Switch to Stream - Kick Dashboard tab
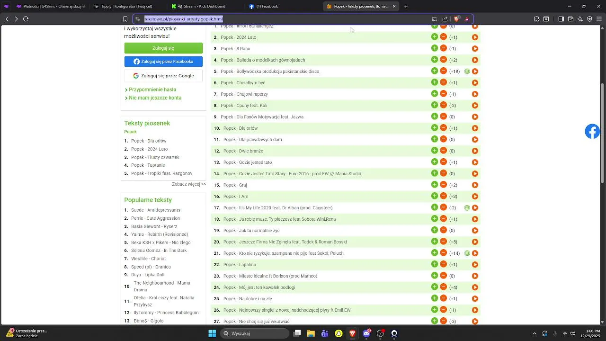The height and width of the screenshot is (341, 606). (205, 6)
